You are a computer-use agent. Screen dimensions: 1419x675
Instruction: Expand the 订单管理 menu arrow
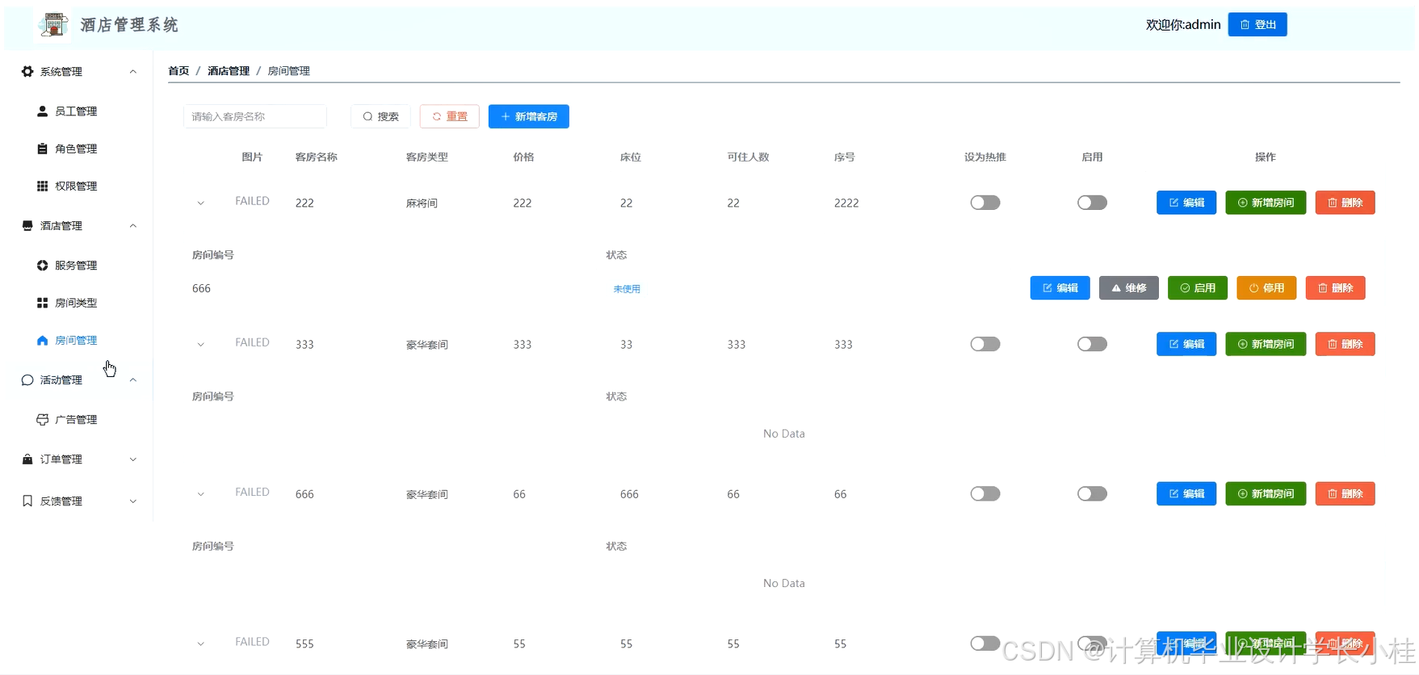click(x=133, y=459)
